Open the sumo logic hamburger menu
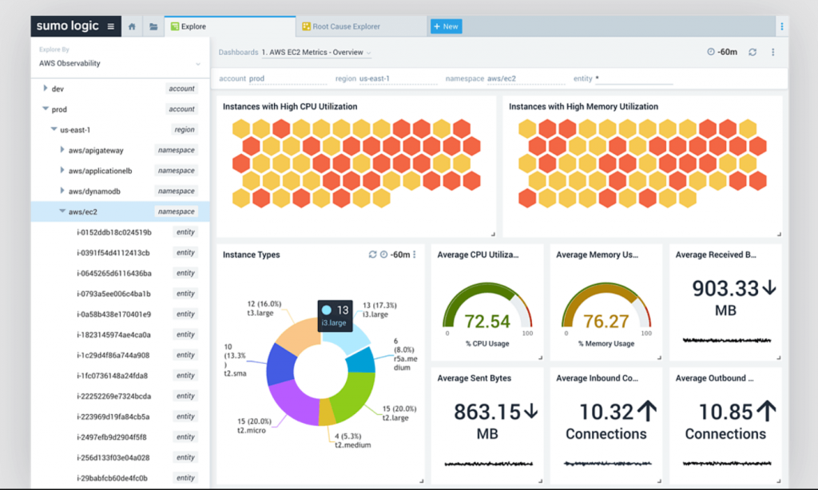The height and width of the screenshot is (490, 818). point(109,26)
